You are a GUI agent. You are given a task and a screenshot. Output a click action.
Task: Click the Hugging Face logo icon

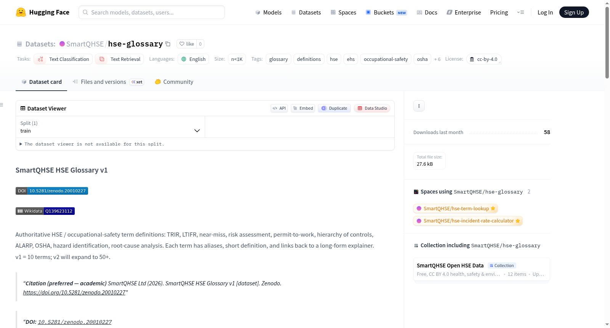click(x=21, y=12)
